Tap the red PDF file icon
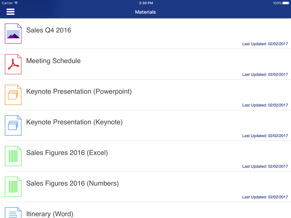Screen dimensions: 291x218 click(x=13, y=64)
